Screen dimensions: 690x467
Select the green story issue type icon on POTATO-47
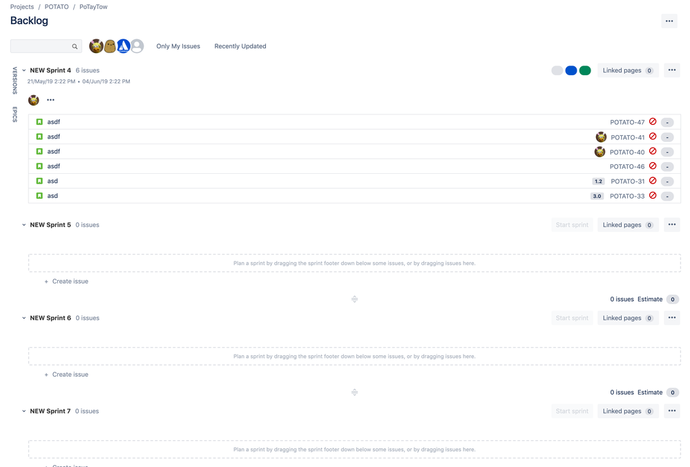point(39,121)
